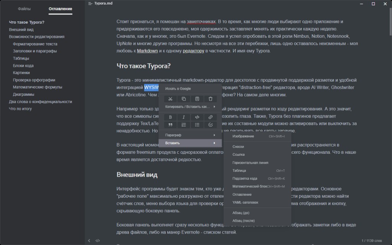The height and width of the screenshot is (245, 392).
Task: Insert Математический блок
Action: coord(258,187)
